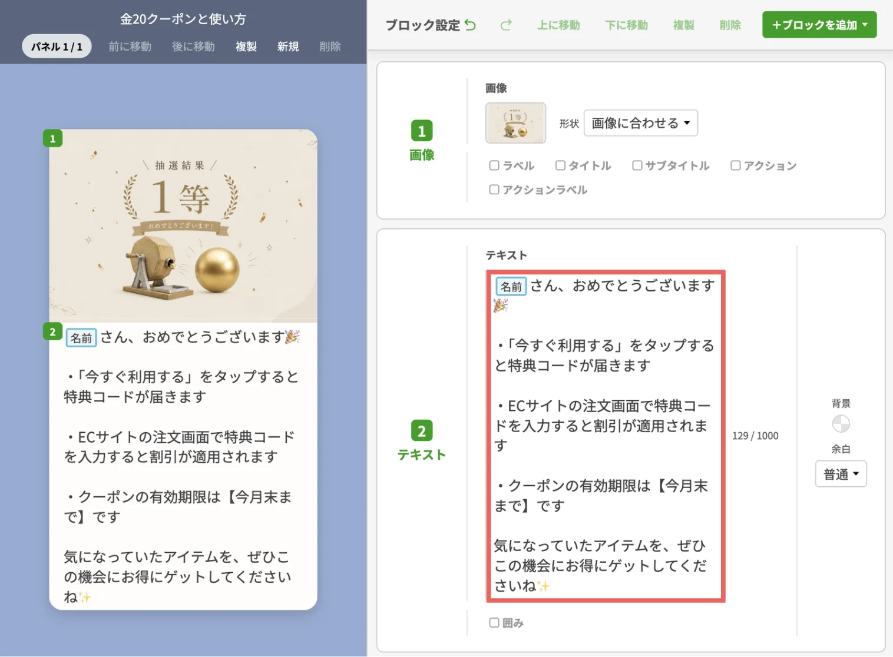Click the redo arrow icon
Screen dimensions: 893x657
point(506,25)
